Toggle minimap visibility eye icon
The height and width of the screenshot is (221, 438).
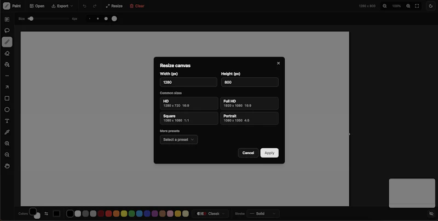click(x=431, y=213)
